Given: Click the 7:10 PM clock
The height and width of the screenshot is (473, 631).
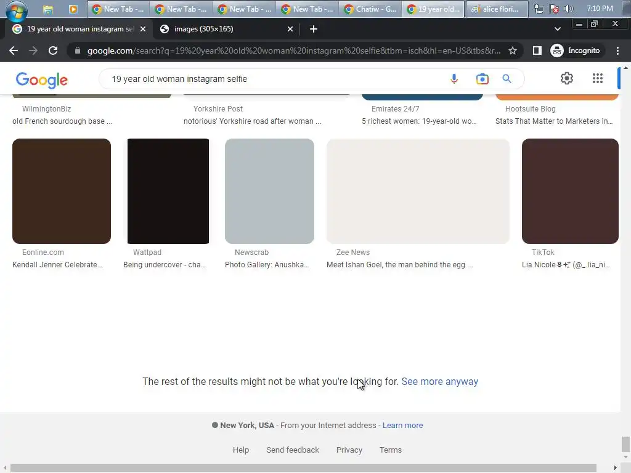Looking at the screenshot, I should click(600, 9).
